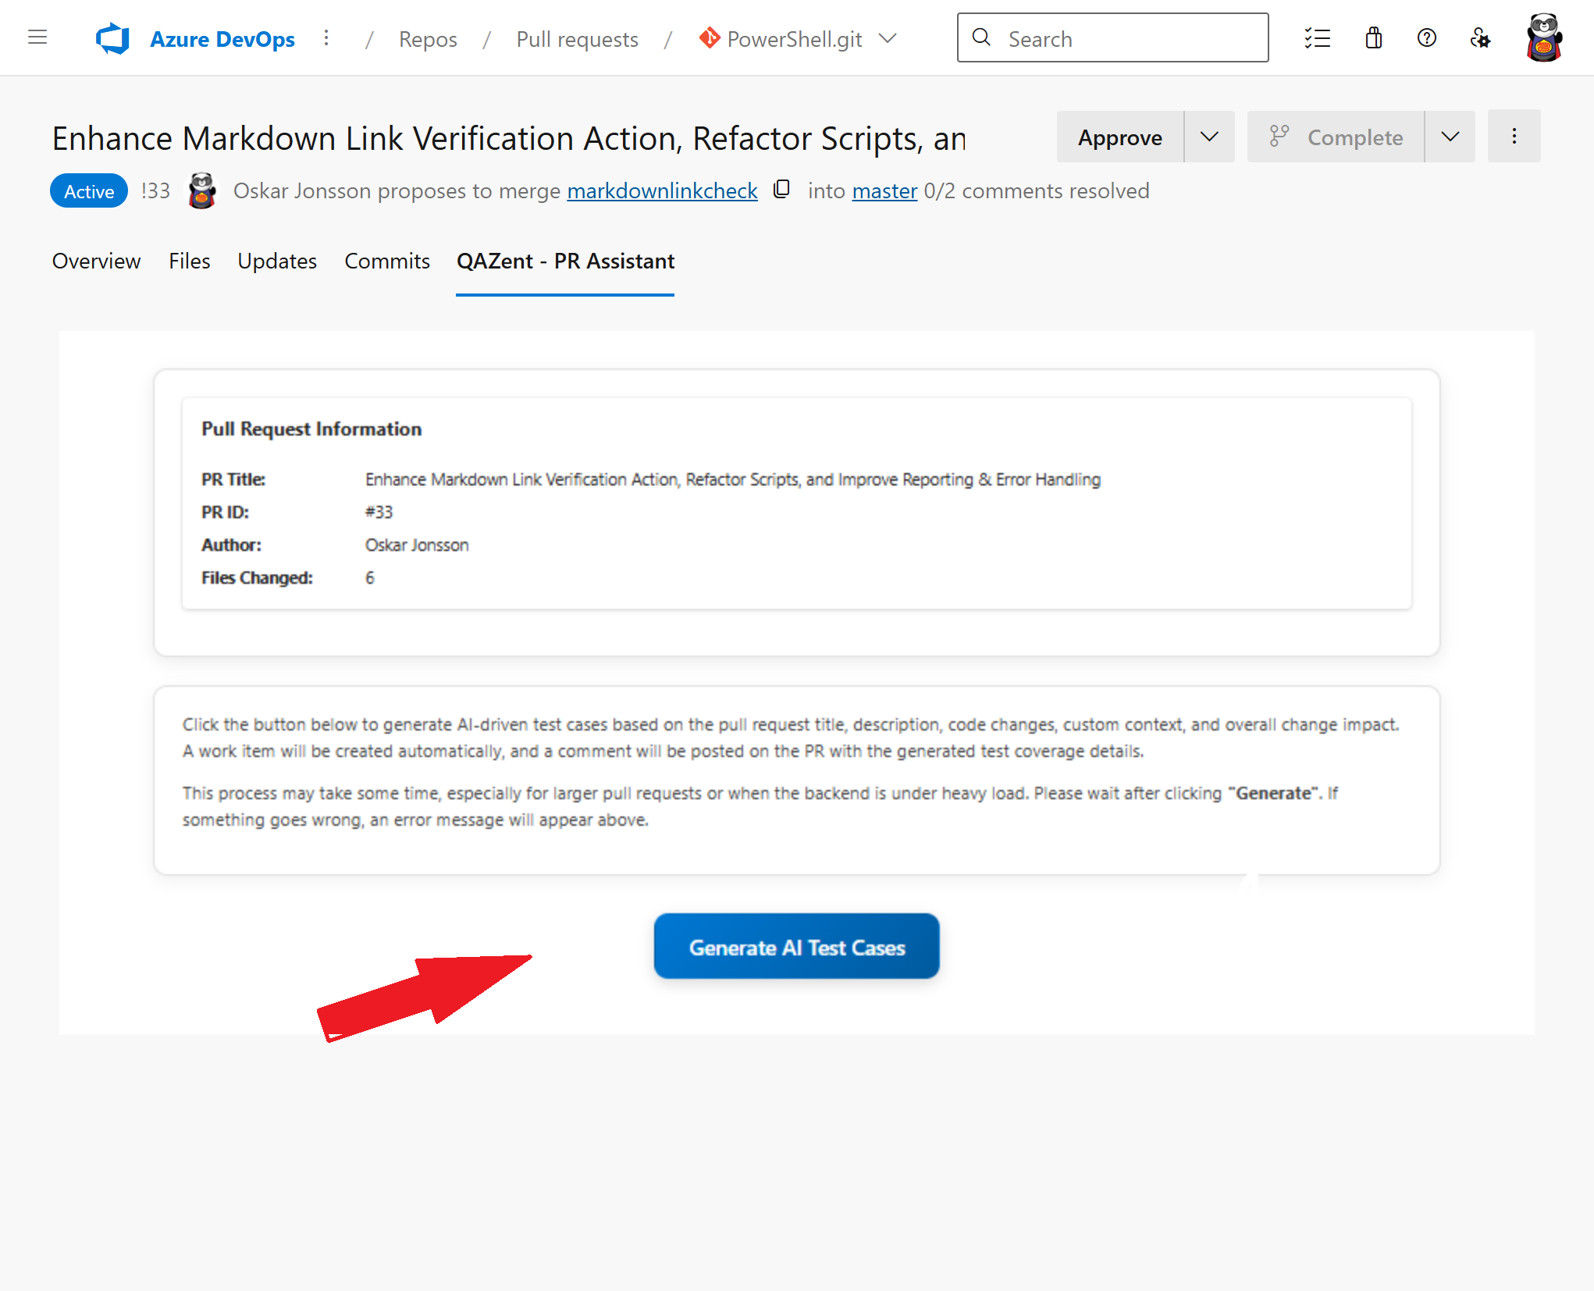1594x1291 pixels.
Task: Open the PR more actions ellipsis menu
Action: coord(1514,136)
